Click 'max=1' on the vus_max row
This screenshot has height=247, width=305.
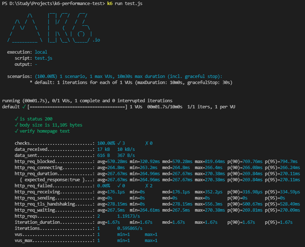pyautogui.click(x=151, y=241)
